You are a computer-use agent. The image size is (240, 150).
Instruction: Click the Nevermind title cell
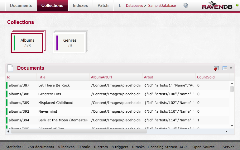tap(48, 111)
